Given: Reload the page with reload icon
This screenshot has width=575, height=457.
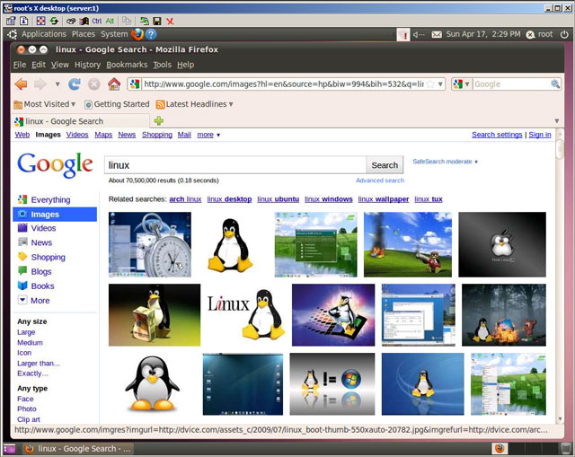Looking at the screenshot, I should tap(75, 84).
